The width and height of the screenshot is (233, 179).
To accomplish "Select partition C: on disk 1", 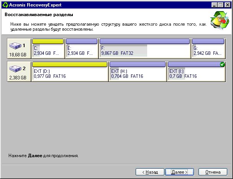I will coord(48,51).
